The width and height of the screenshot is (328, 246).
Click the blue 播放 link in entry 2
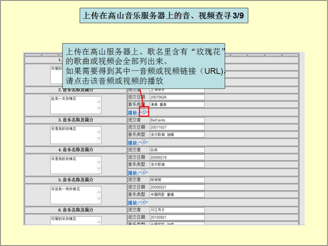(x=133, y=113)
